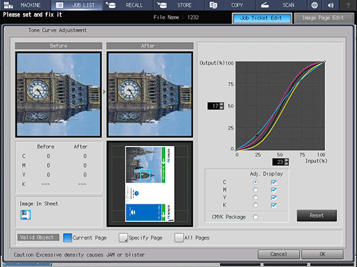Screen dimensions: 357x267
Task: Click the SCAN icon in the top bar
Action: coord(265,5)
